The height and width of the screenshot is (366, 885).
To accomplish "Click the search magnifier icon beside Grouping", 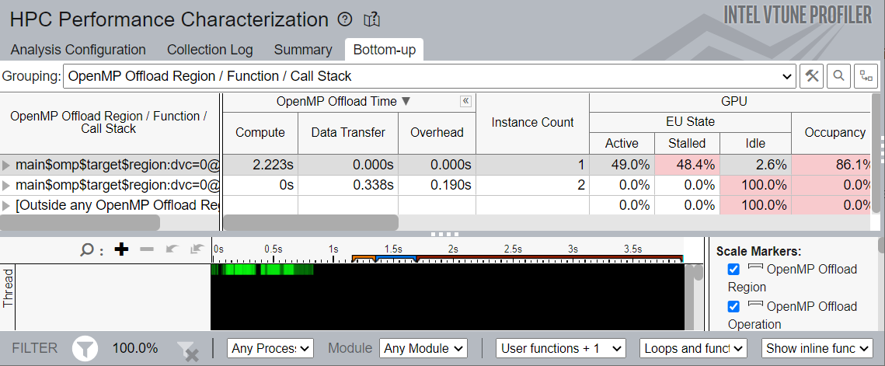I will pyautogui.click(x=838, y=76).
